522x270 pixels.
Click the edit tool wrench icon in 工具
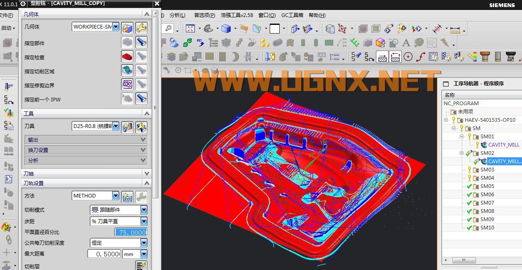(x=141, y=127)
